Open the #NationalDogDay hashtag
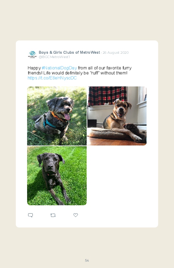Viewport: 174px width, 268px height. [59, 68]
